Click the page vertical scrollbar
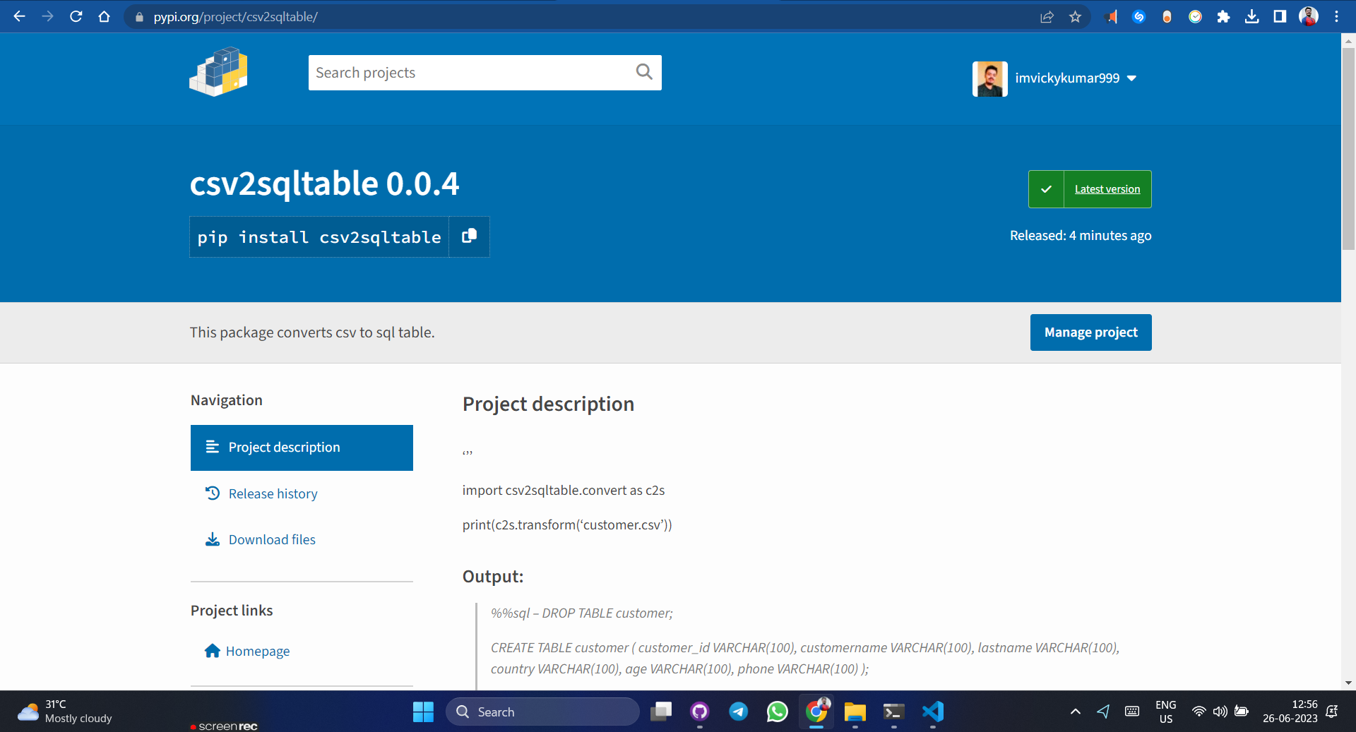 1348,148
